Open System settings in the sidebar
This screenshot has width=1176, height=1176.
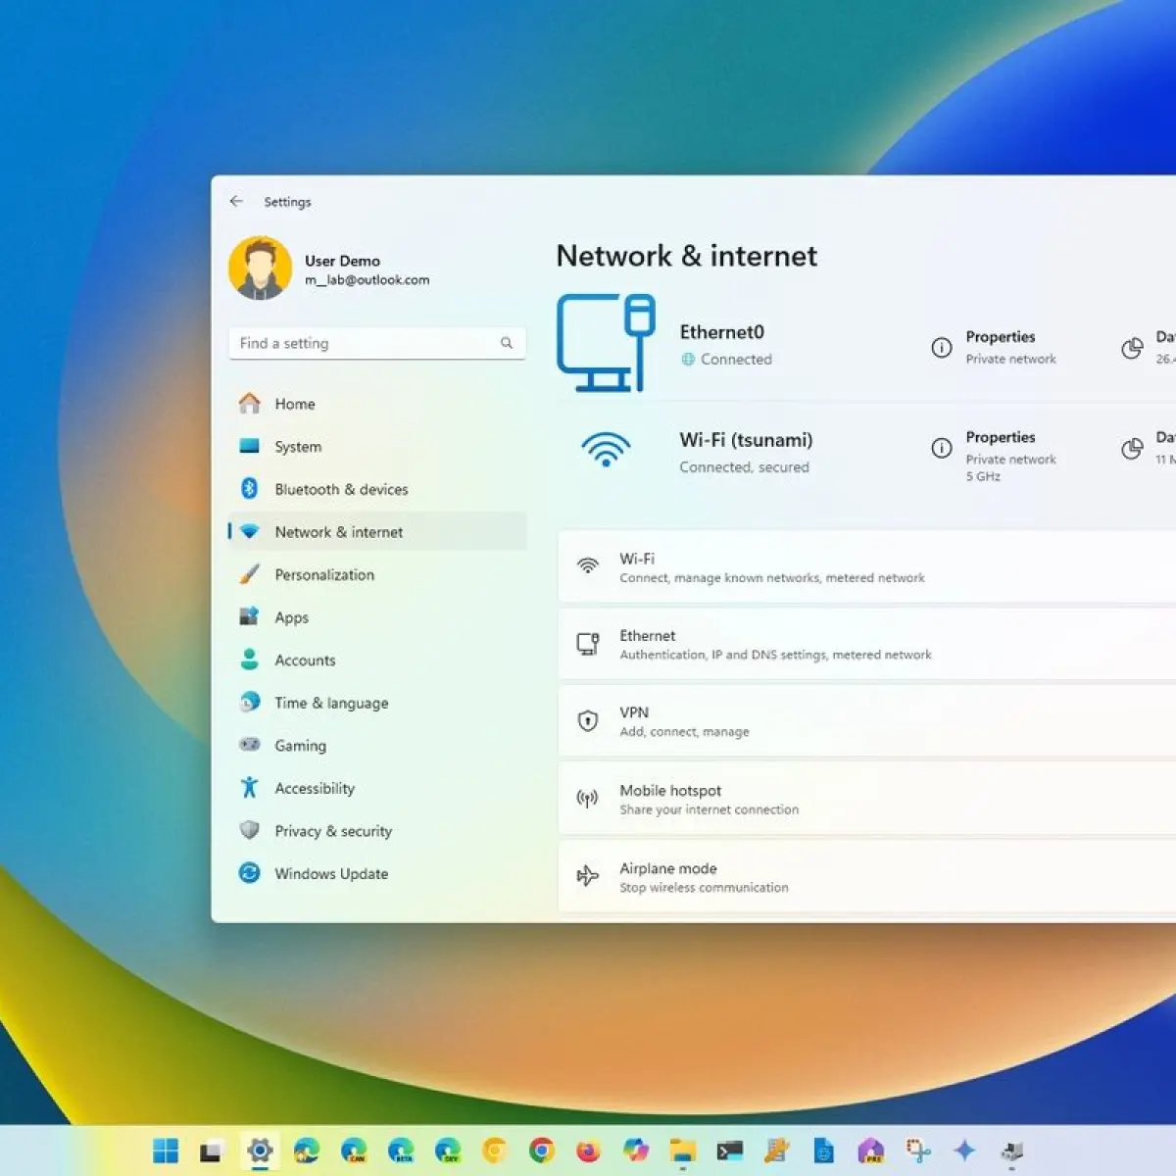coord(378,447)
